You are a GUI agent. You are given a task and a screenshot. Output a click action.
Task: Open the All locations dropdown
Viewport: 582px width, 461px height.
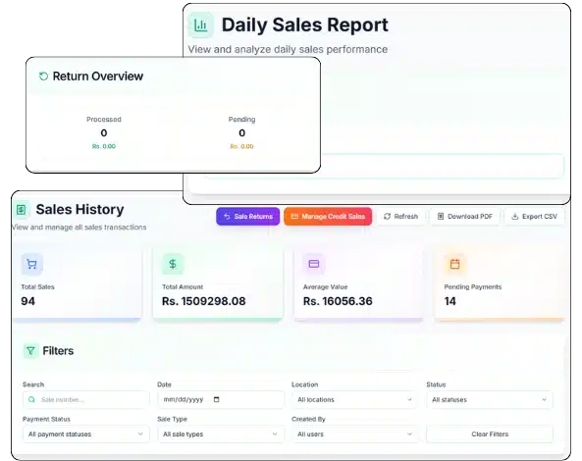tap(355, 399)
